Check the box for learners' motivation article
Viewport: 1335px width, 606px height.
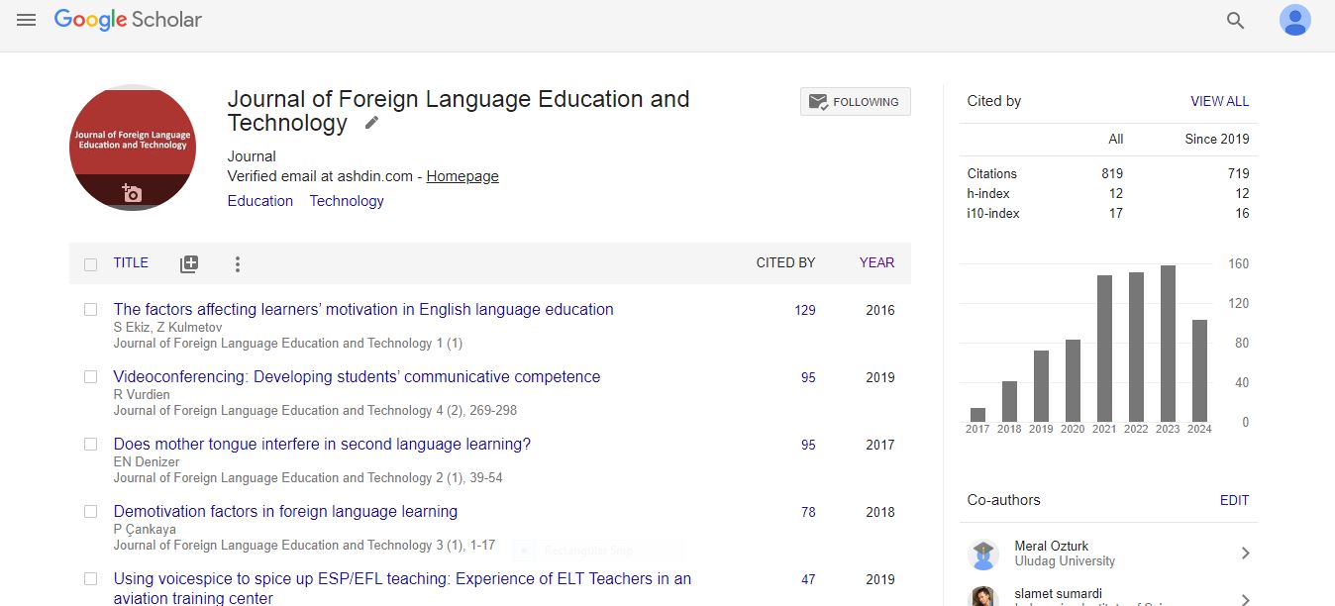pos(91,310)
